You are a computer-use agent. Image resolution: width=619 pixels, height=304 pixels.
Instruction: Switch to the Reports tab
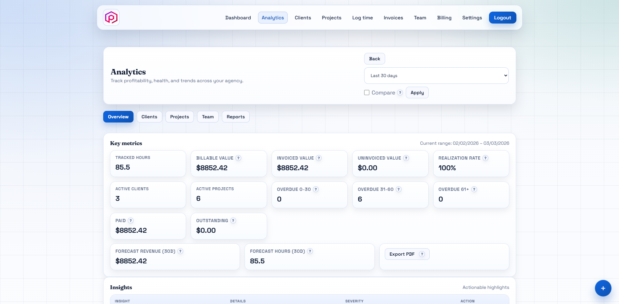click(235, 116)
